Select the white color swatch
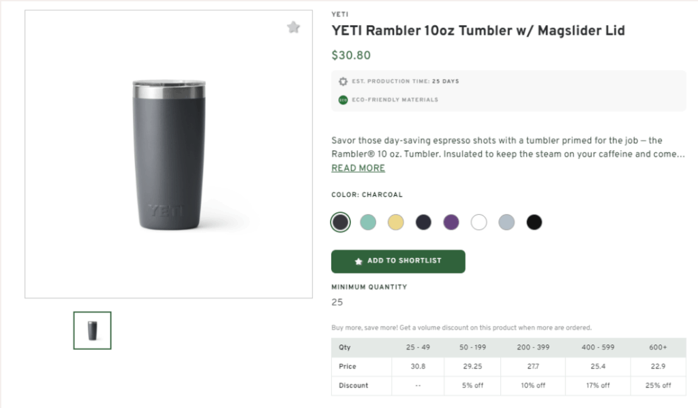The height and width of the screenshot is (408, 698). [479, 222]
